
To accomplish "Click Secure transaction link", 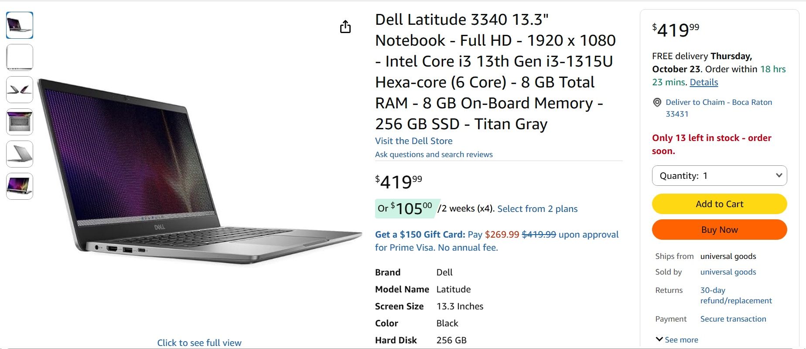I will click(734, 319).
